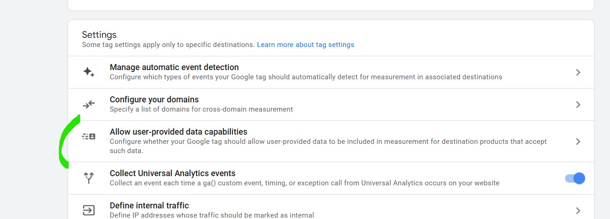Click 'Configure whether your Google tag' description
Screen dimensions: 610x219
[x=328, y=146]
